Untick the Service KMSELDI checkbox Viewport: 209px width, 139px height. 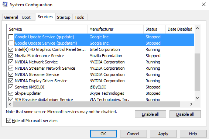pos(11,87)
